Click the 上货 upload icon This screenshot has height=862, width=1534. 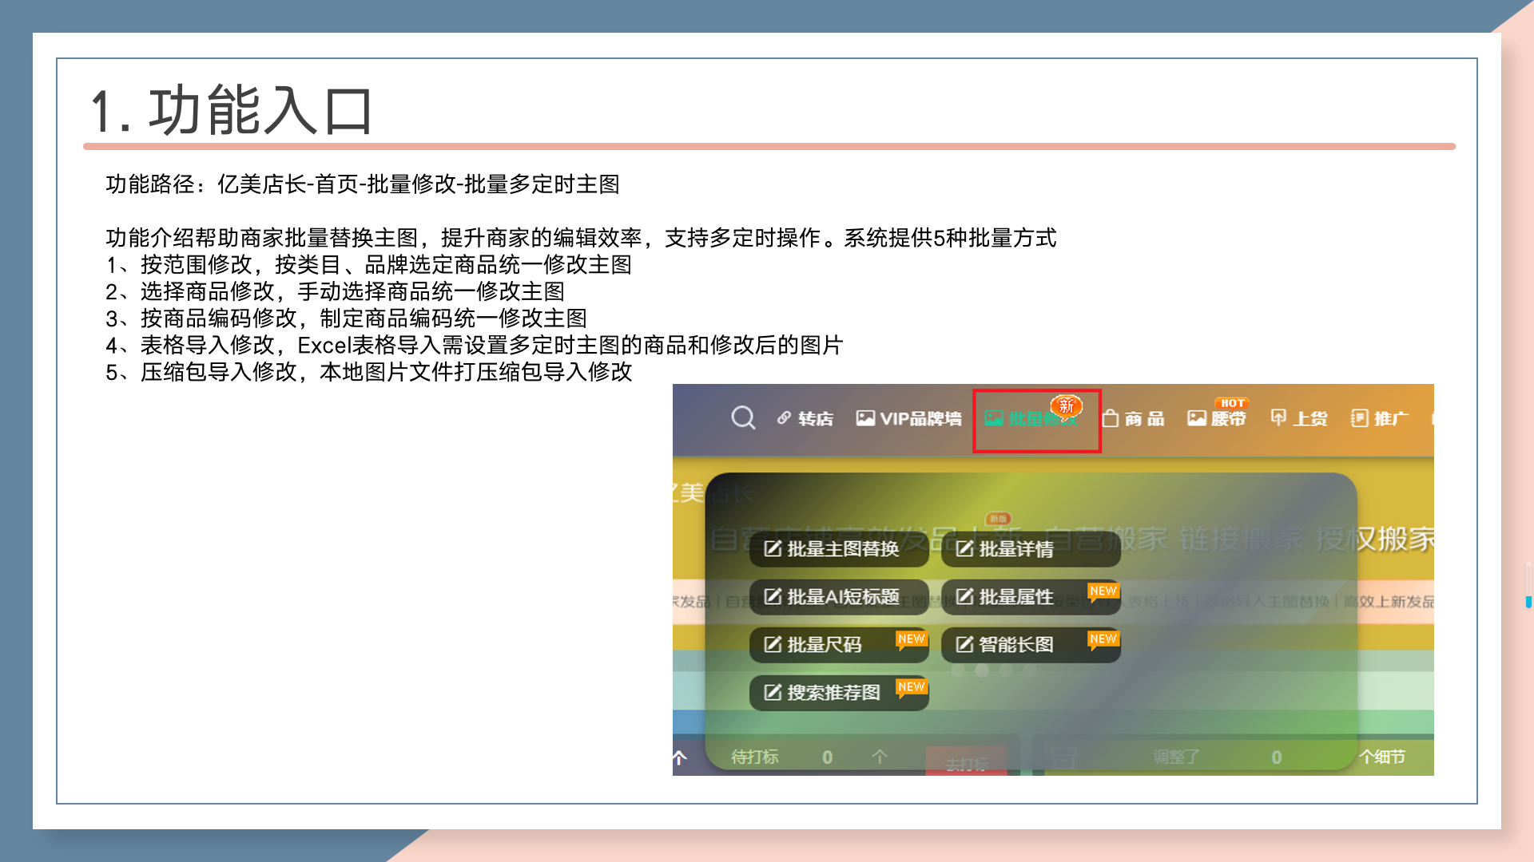pos(1278,417)
